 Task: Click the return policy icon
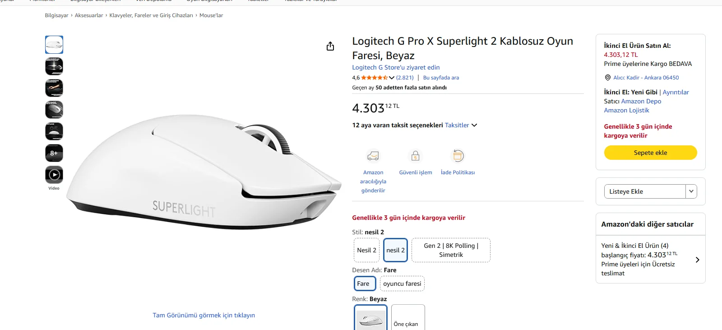458,156
